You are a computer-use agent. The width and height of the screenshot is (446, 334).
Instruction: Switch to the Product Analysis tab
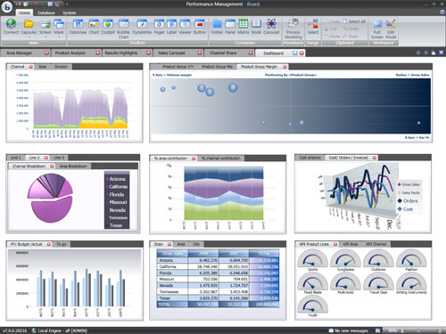tap(70, 53)
